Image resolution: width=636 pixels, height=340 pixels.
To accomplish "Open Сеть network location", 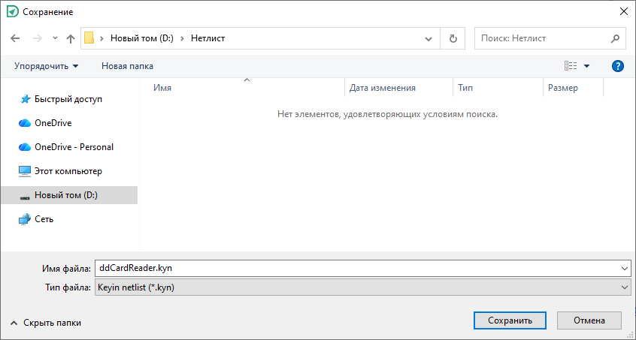I will (x=44, y=219).
